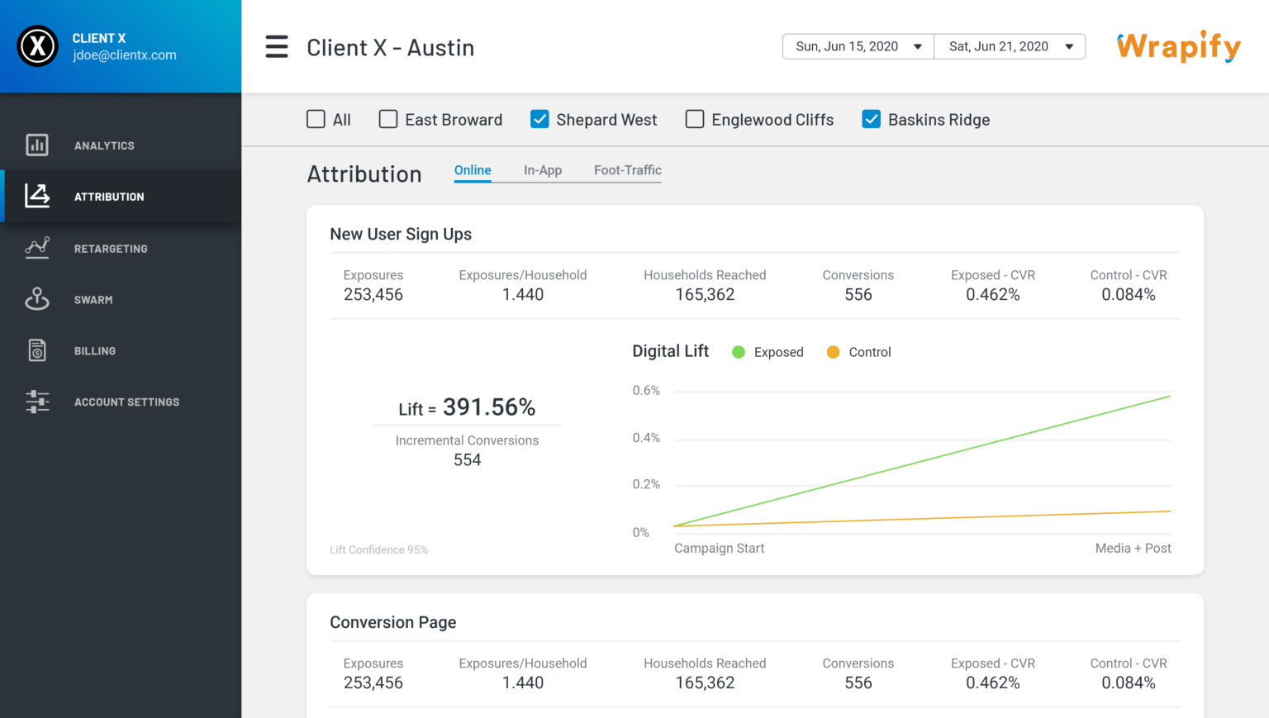This screenshot has width=1269, height=718.
Task: Open Retargeting via its graph icon
Action: [x=37, y=248]
